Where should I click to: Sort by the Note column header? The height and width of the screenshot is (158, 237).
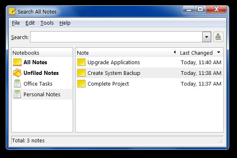point(127,53)
